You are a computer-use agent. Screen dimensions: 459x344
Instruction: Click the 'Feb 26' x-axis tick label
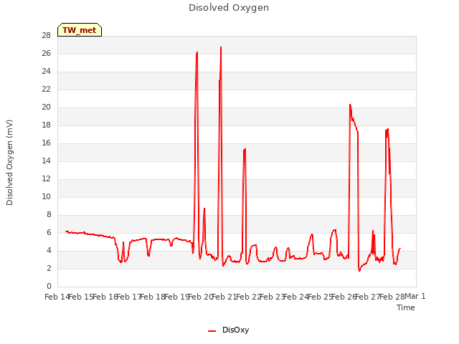pyautogui.click(x=344, y=297)
